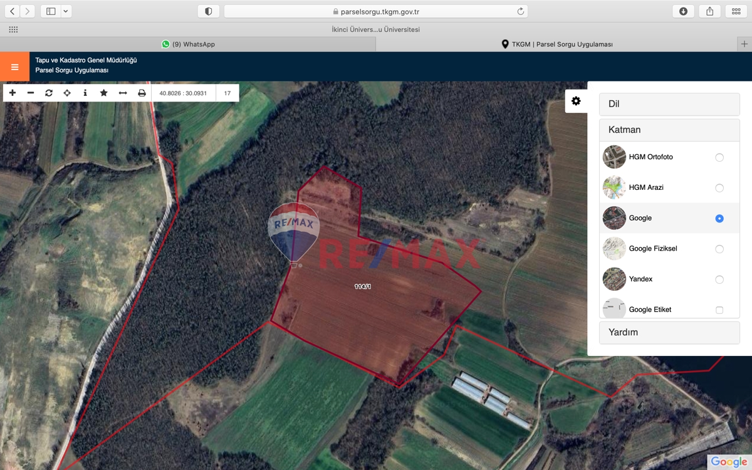
Task: Click the refresh map icon
Action: click(x=49, y=93)
